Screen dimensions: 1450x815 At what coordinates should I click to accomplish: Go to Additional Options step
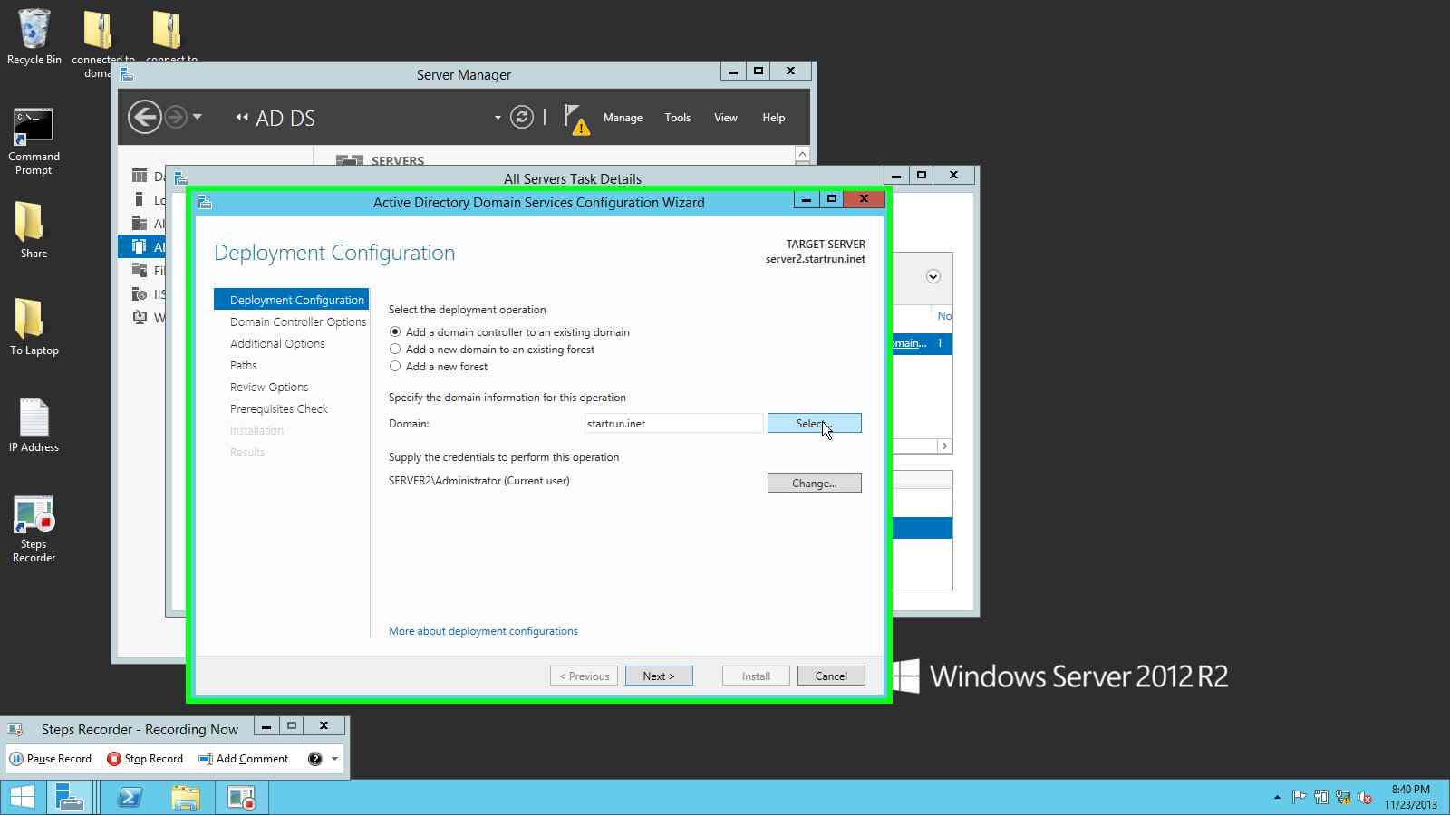click(x=277, y=343)
